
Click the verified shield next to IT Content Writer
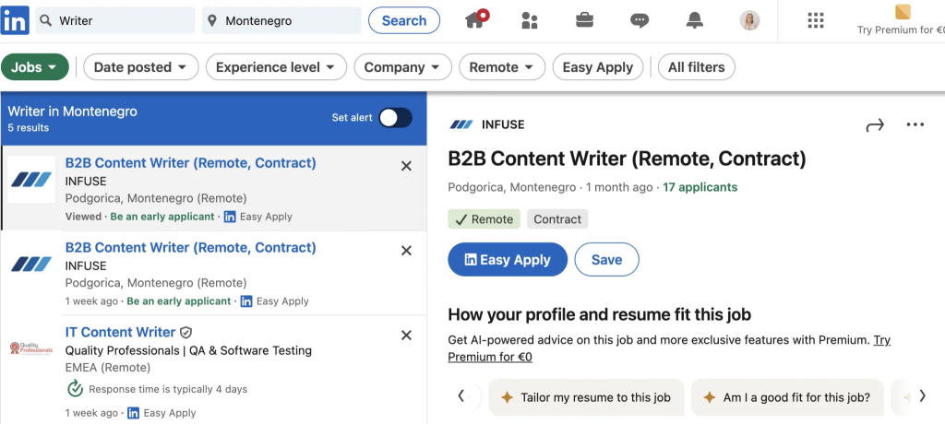(x=186, y=333)
